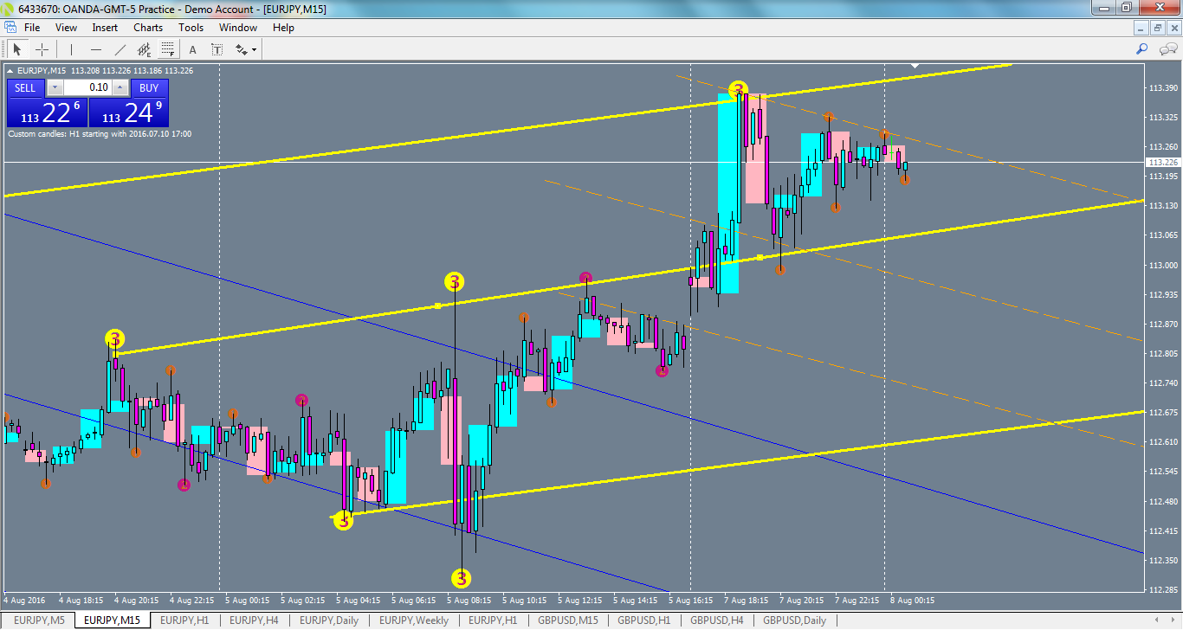Activate the Fibonacci retracement tool
This screenshot has height=630, width=1183.
(x=166, y=49)
